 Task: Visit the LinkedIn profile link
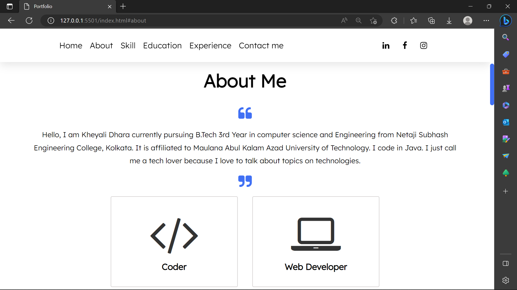[386, 45]
